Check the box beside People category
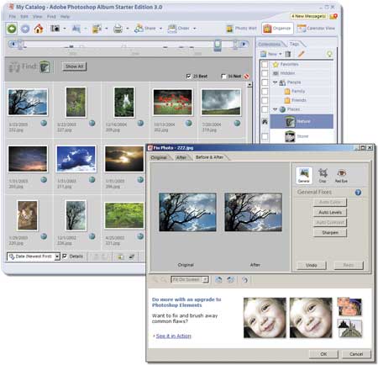Screen dimensions: 378x365 pos(265,82)
